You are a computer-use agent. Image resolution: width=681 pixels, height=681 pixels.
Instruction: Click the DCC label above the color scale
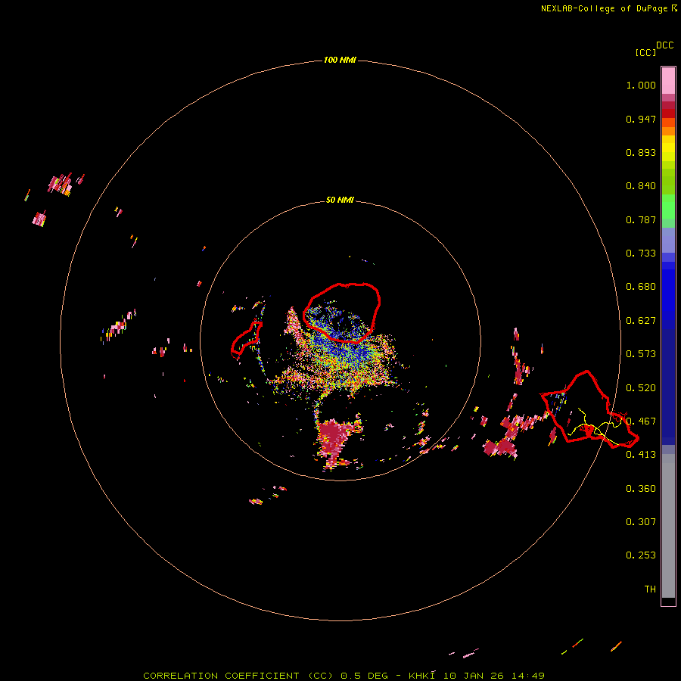coord(665,45)
